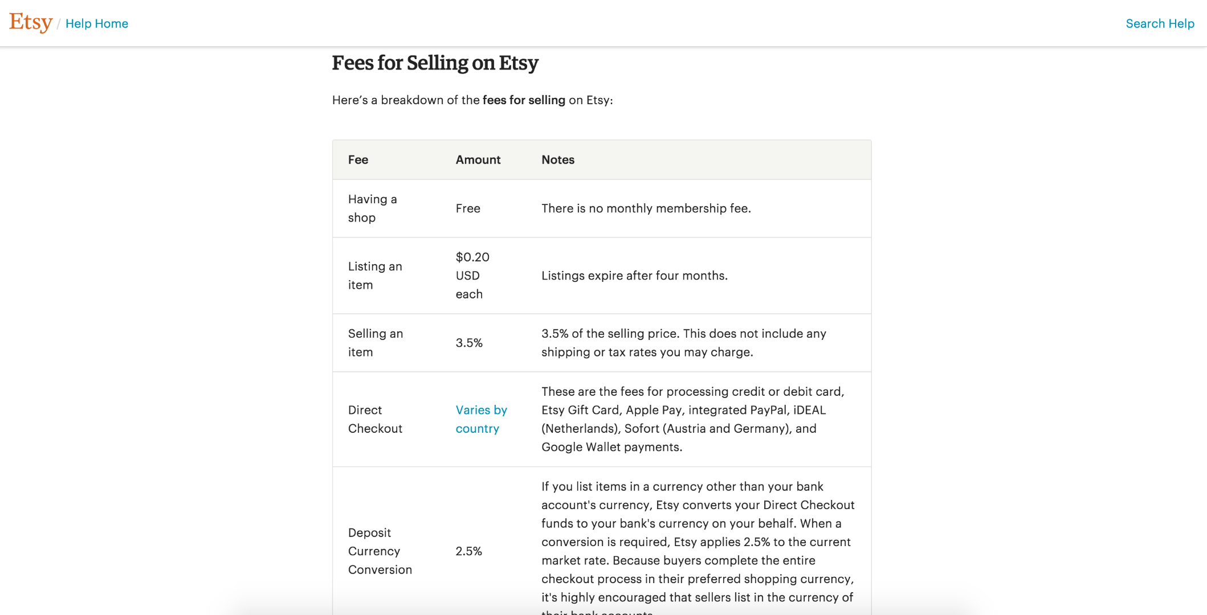Click the Free amount cell
This screenshot has height=615, width=1207.
(x=467, y=208)
